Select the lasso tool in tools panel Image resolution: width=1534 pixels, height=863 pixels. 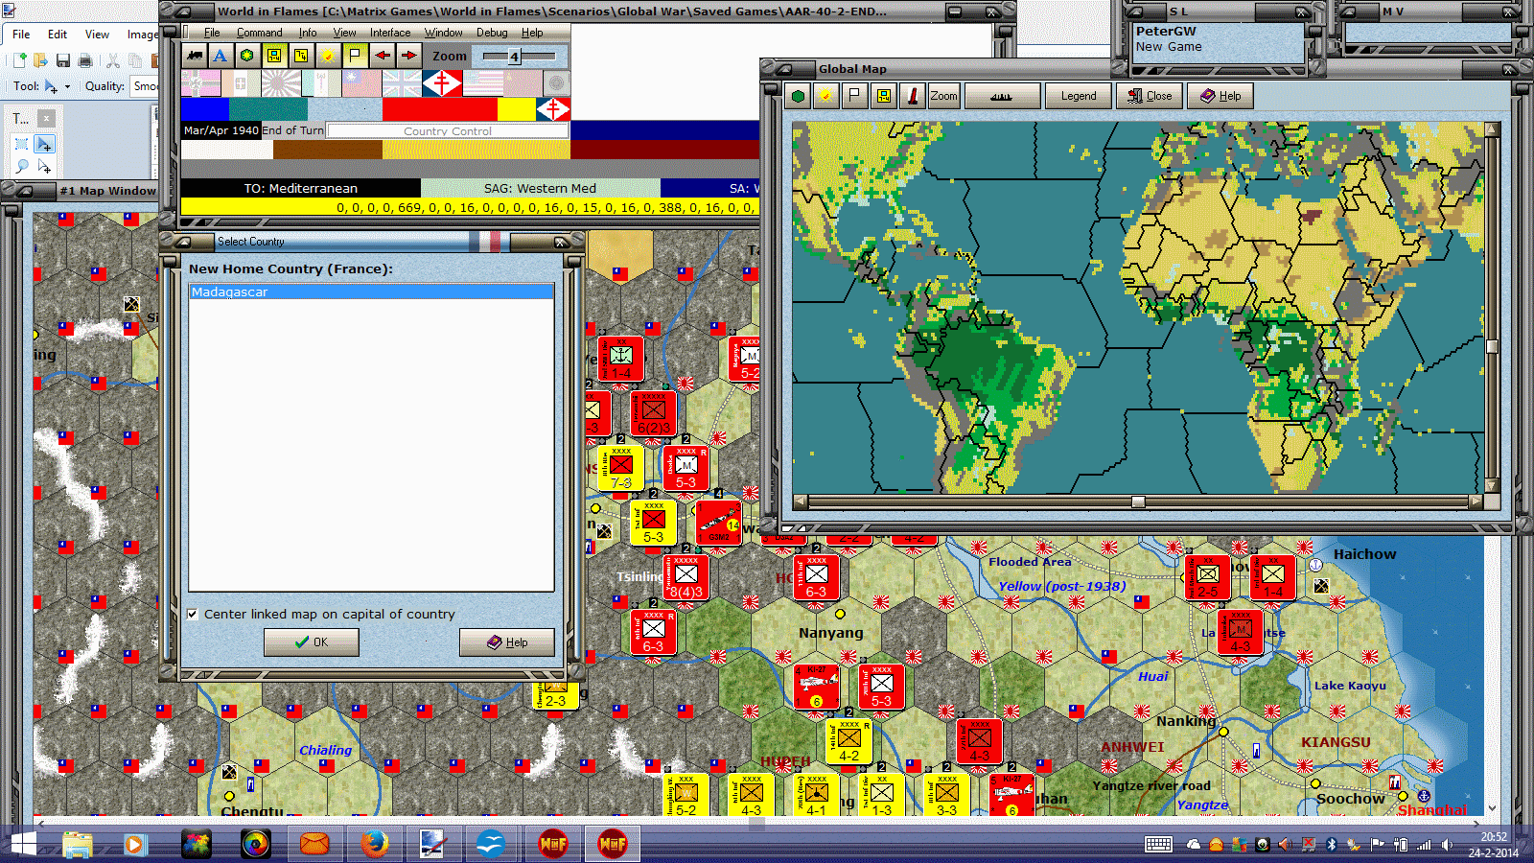tap(21, 167)
